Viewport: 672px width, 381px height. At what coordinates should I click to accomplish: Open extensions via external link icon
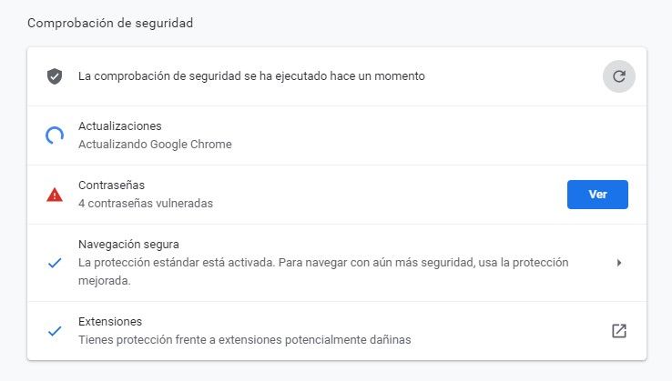pos(619,331)
